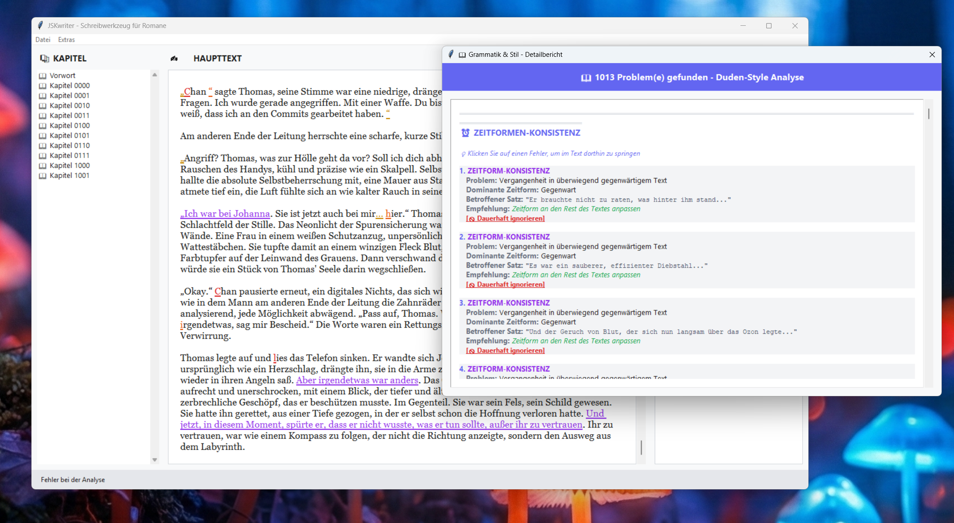Click Dauerhaft ignorieren for problem 1
The image size is (954, 523).
pos(505,218)
